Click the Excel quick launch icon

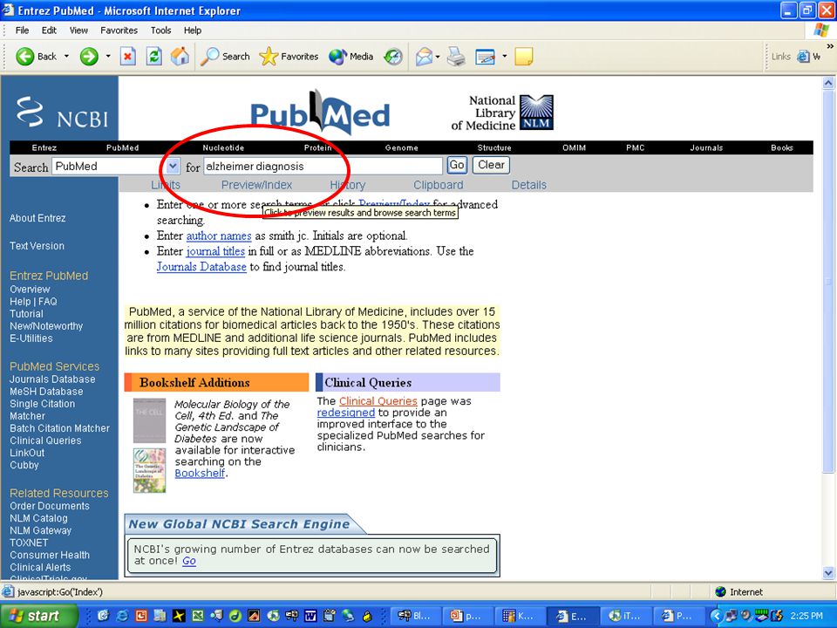coord(198,616)
